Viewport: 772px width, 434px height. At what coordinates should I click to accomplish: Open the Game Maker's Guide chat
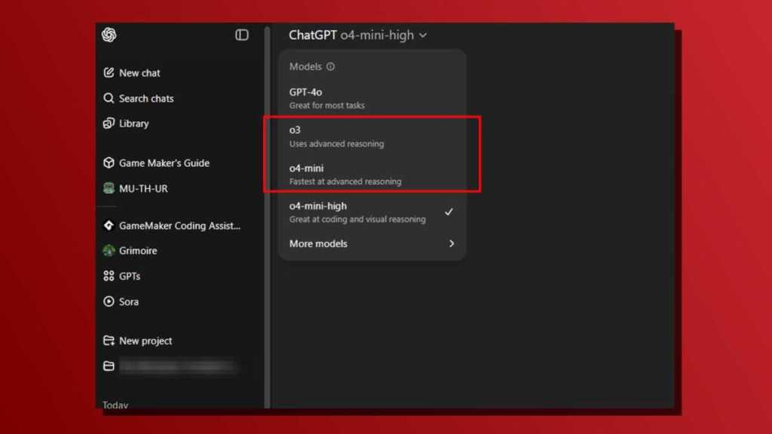164,163
